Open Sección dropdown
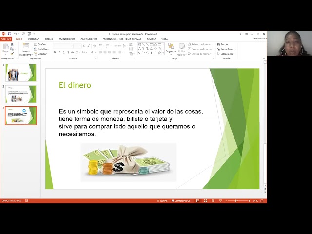 (x=40, y=54)
